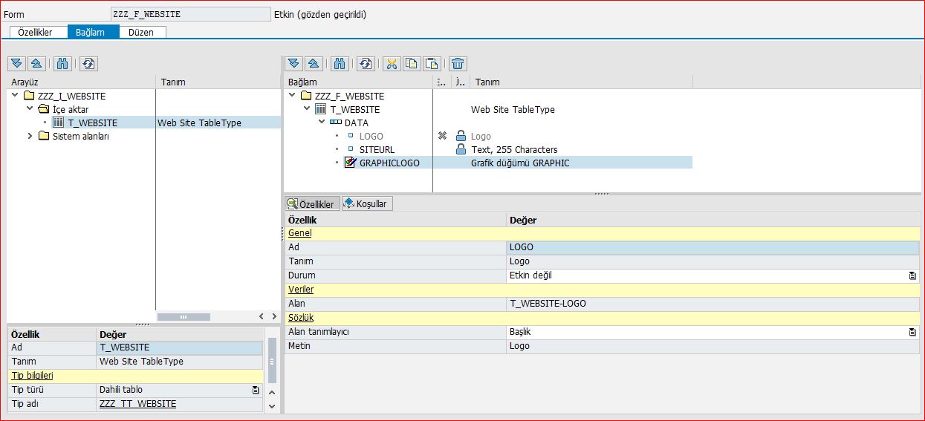
Task: Click the paste icon in the Bağlam toolbar
Action: [432, 63]
